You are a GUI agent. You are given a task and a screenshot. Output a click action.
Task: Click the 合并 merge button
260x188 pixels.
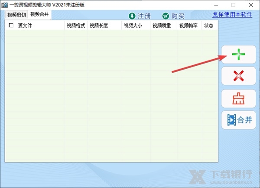pyautogui.click(x=238, y=120)
